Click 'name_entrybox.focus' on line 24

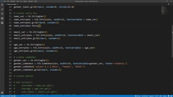click(26, 26)
